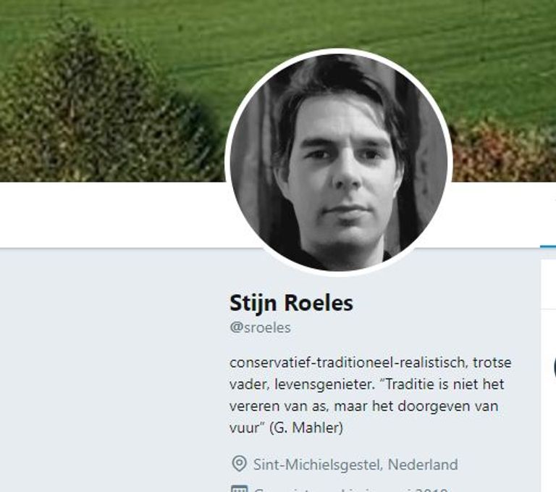Click the white bar left of profile photo
556x492 pixels.
coord(109,214)
